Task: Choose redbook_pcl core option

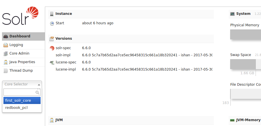Action: [x=22, y=107]
